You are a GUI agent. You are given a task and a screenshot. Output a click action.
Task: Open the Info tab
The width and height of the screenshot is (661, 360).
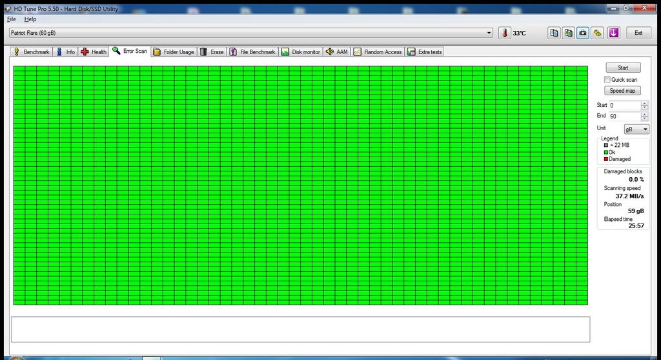[65, 52]
